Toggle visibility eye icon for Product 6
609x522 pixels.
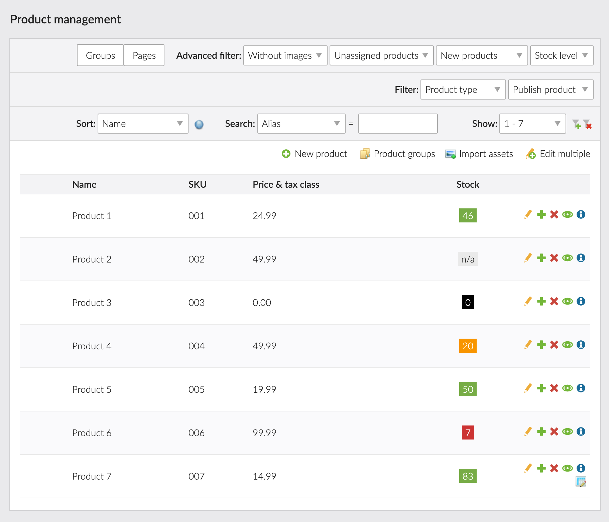click(x=568, y=431)
